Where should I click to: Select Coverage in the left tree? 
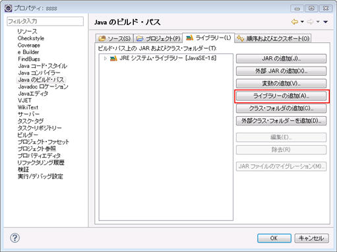click(x=29, y=46)
